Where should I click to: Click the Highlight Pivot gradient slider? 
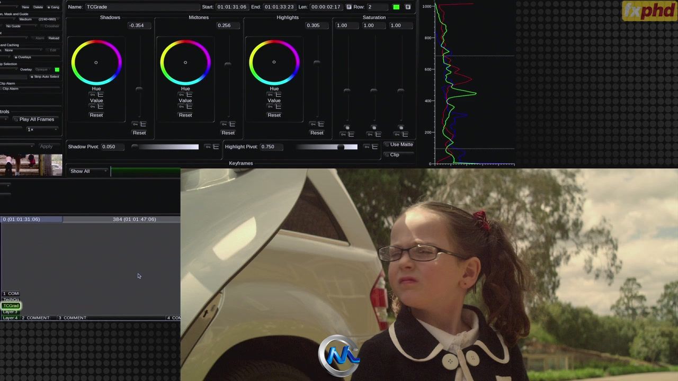tap(327, 147)
